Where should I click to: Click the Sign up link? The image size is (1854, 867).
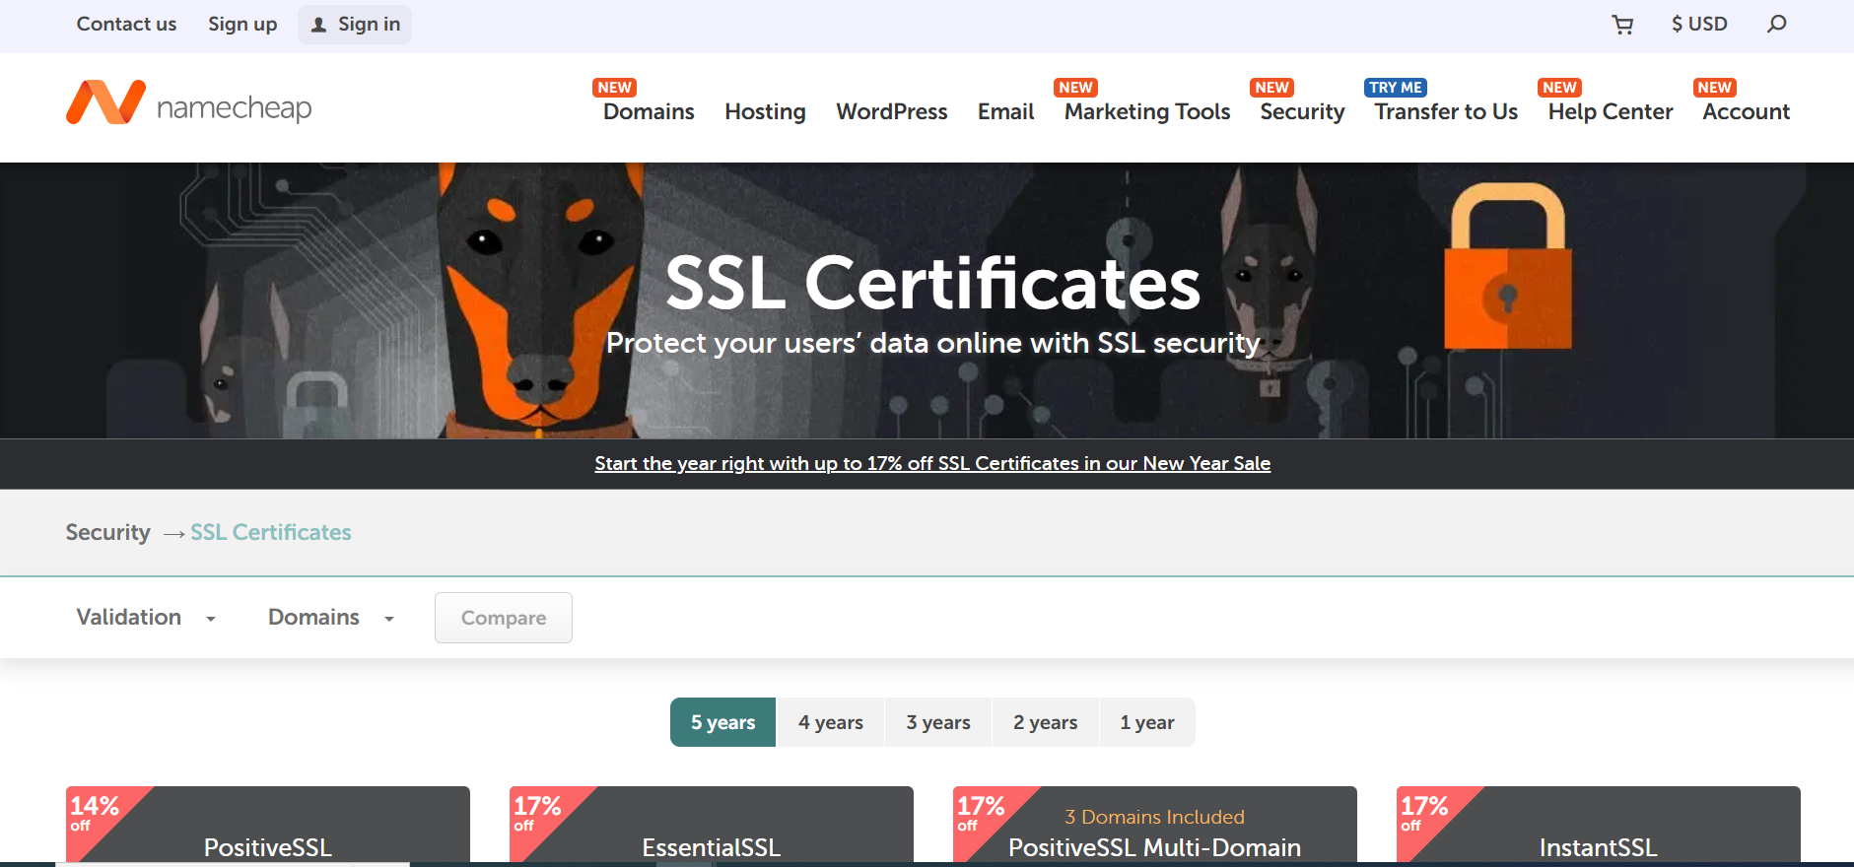coord(242,24)
